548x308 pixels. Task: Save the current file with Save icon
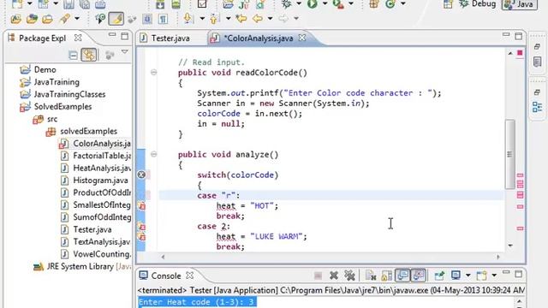68,3
